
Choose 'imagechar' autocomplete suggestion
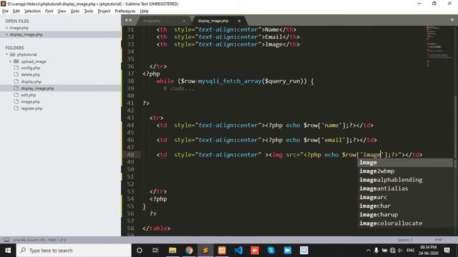click(406, 206)
